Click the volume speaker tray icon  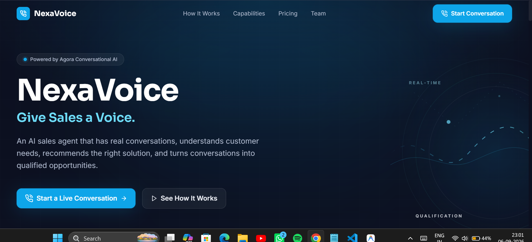point(465,238)
